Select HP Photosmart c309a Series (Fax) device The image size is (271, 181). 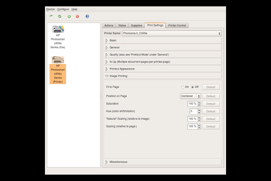pos(58,37)
